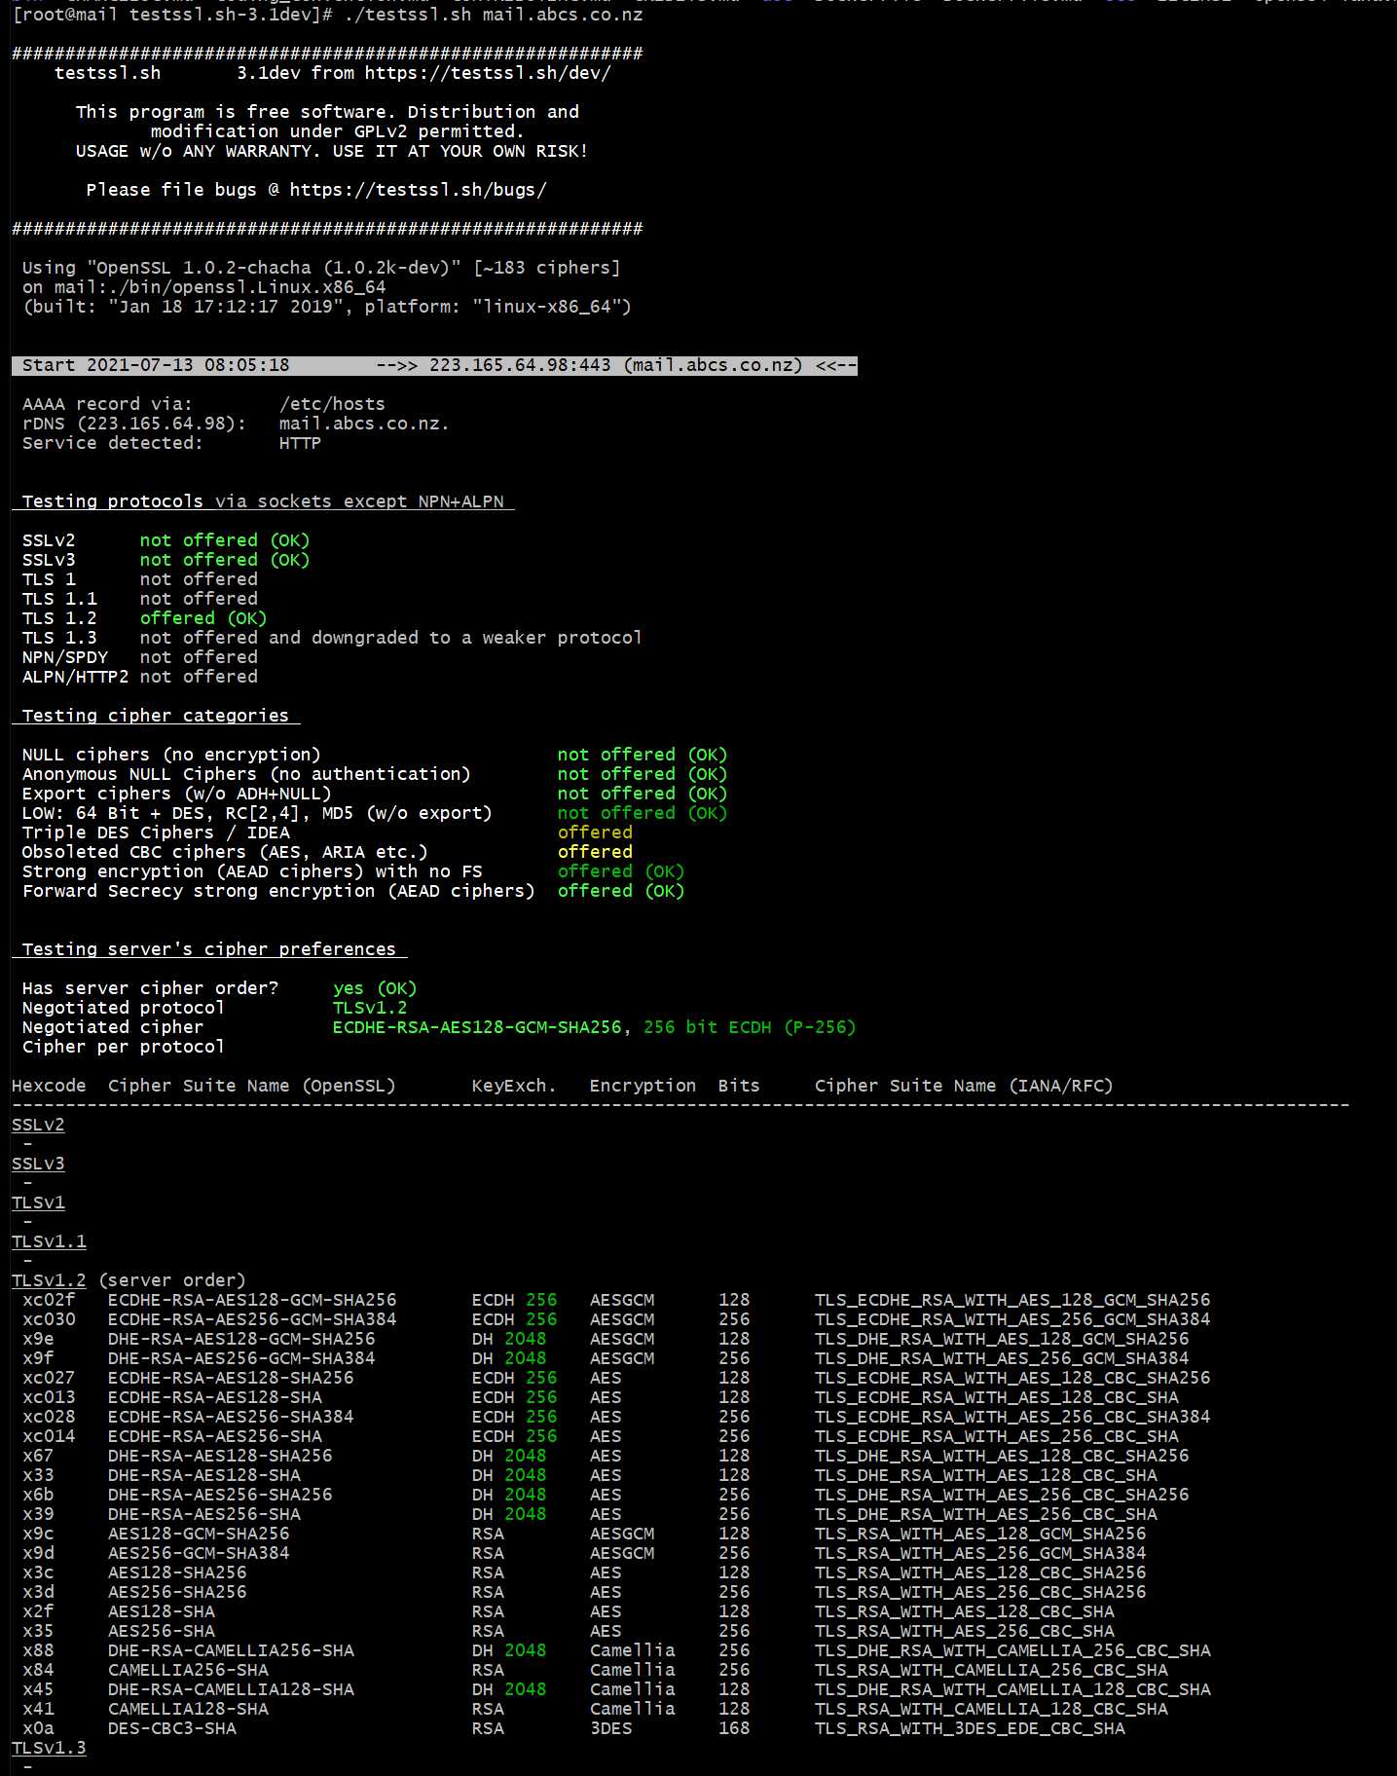
Task: Click the TLS 1.2 'offered (OK)' result
Action: point(203,618)
